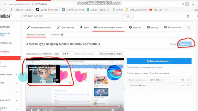Select the Конечные заставки subtab

36,35
